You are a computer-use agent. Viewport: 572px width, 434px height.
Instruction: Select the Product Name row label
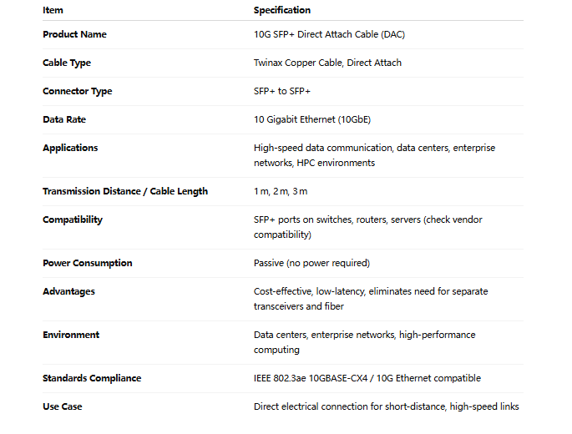tap(74, 34)
